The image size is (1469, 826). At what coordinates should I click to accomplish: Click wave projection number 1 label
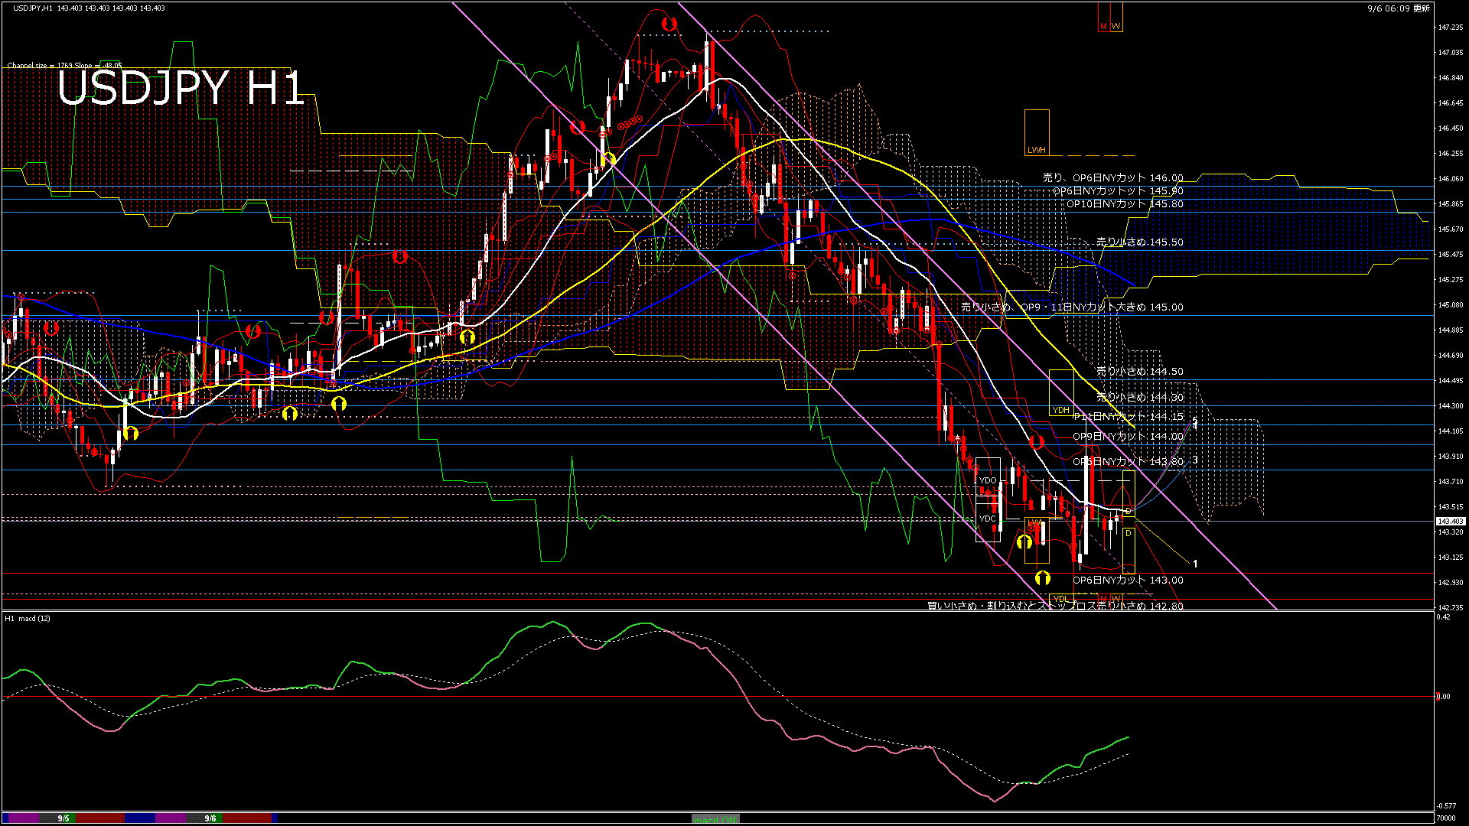(1195, 564)
